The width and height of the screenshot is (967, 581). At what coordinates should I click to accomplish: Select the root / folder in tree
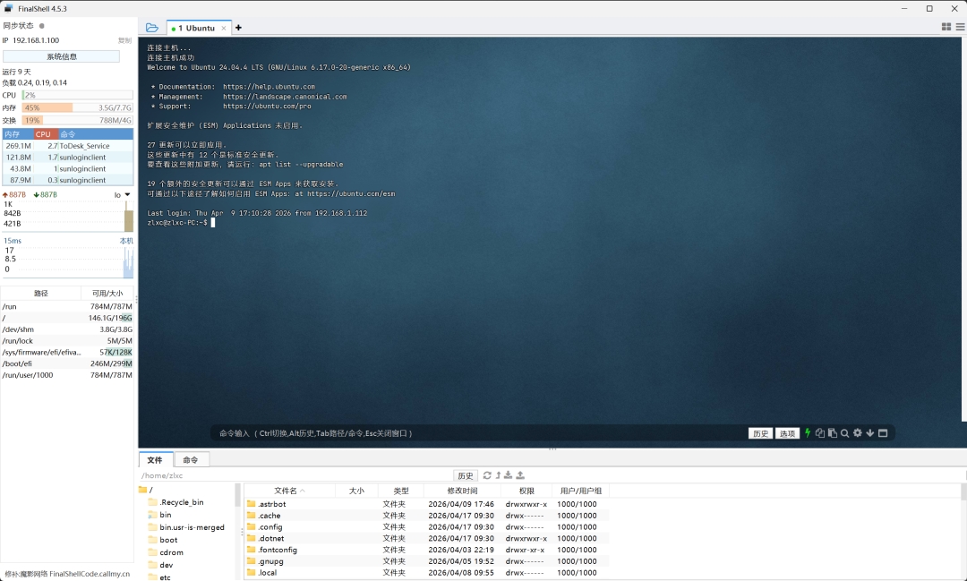[146, 490]
